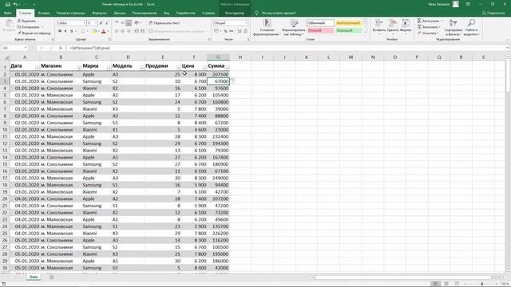Switch to the Данные tab
Viewport: 511px width, 287px height.
coord(120,13)
